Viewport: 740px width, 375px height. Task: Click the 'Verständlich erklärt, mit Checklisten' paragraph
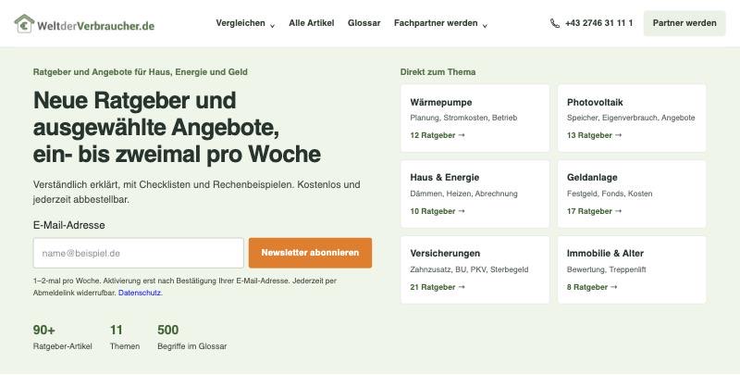196,192
